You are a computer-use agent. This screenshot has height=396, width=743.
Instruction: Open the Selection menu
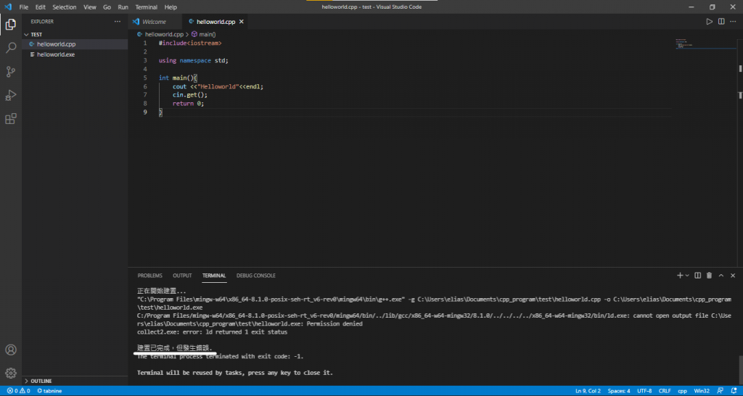[65, 7]
